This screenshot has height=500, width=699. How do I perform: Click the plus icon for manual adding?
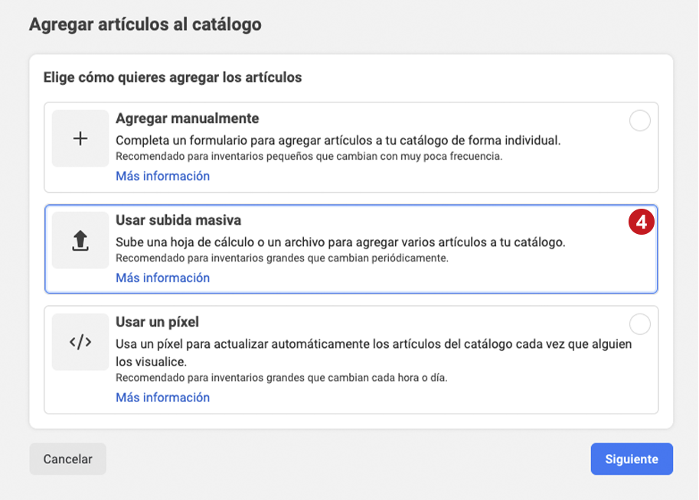(80, 138)
